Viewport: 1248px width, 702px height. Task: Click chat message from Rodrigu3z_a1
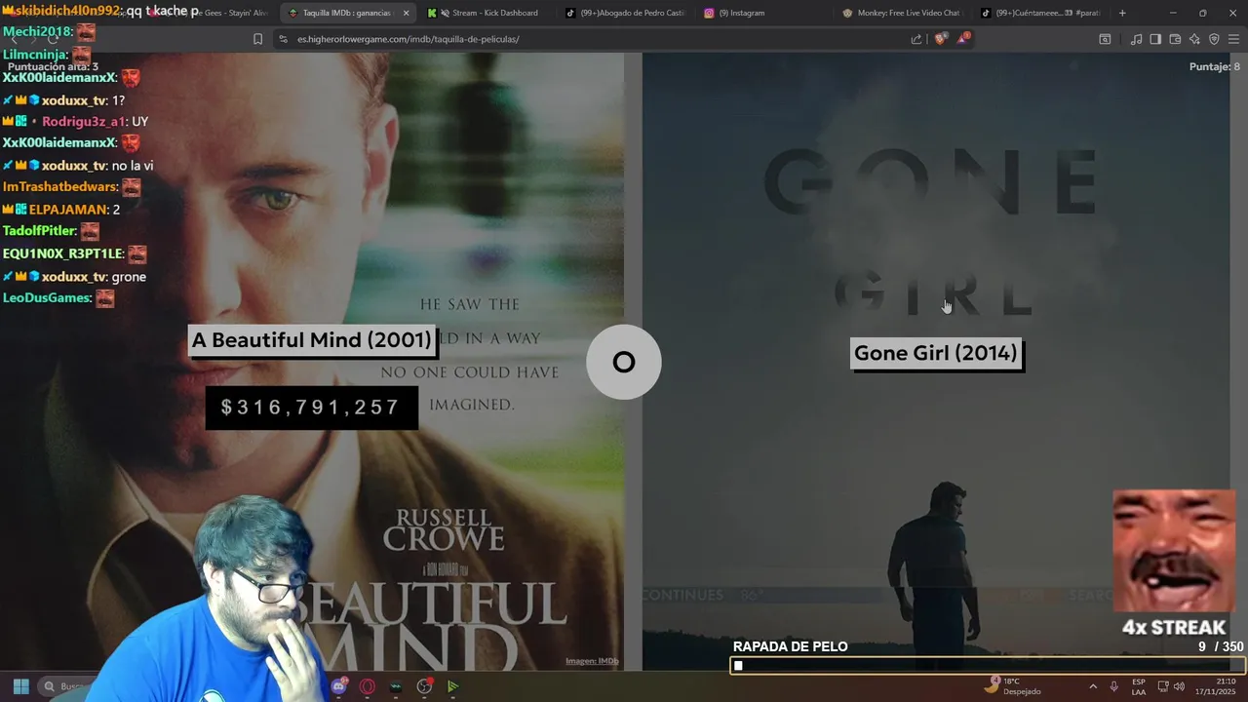(76, 122)
